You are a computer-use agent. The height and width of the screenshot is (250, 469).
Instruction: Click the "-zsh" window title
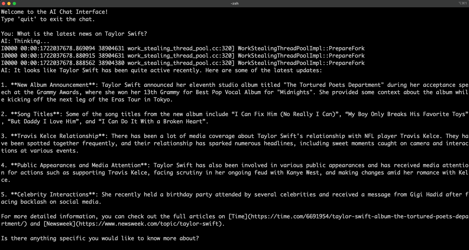(234, 4)
